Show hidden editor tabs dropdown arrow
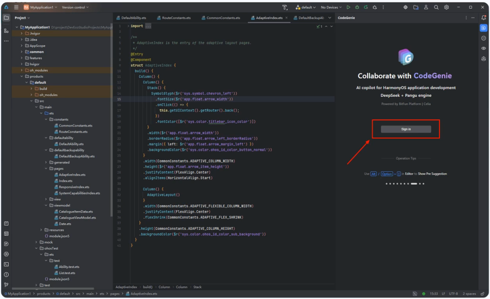The height and width of the screenshot is (299, 490). point(330,18)
